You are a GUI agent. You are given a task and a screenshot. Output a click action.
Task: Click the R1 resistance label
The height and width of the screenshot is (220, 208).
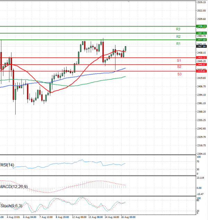click(x=178, y=44)
